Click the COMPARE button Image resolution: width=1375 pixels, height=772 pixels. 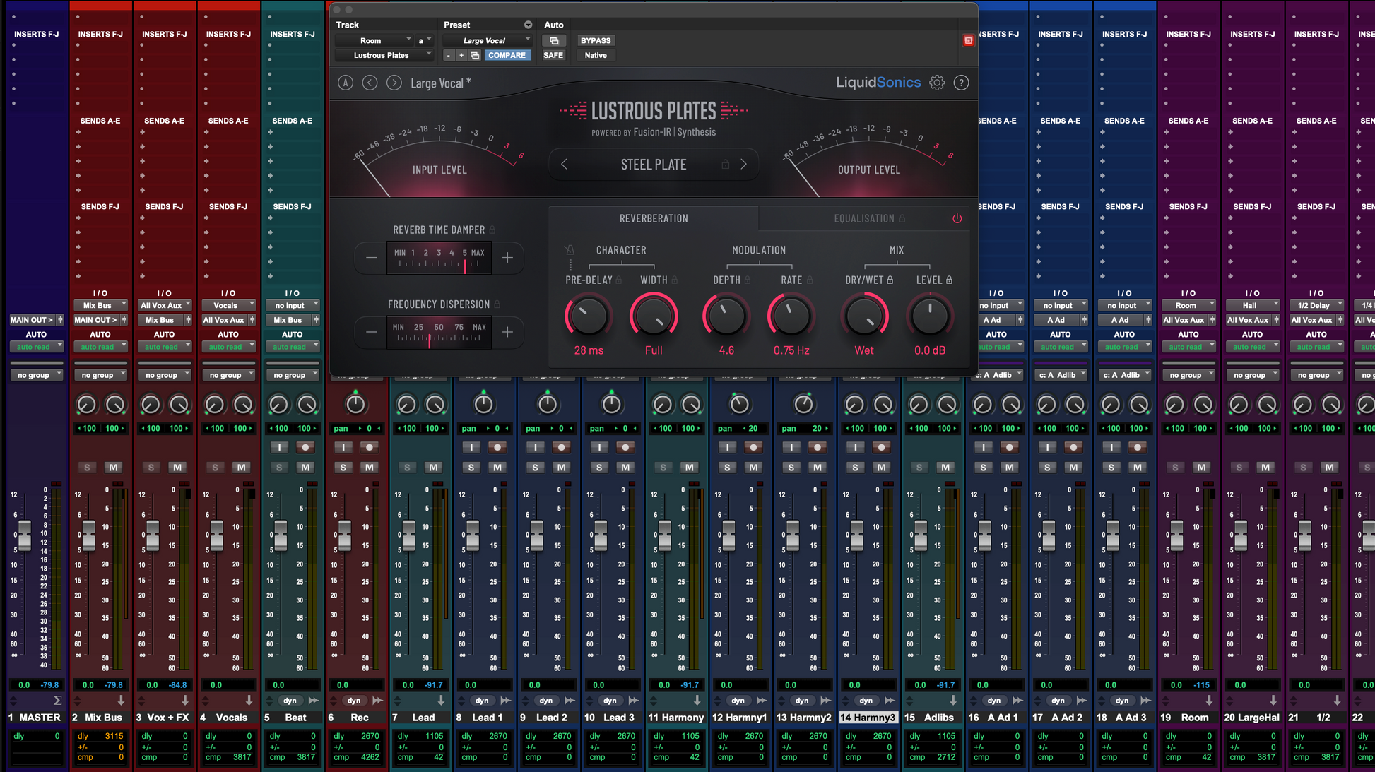[x=507, y=55]
